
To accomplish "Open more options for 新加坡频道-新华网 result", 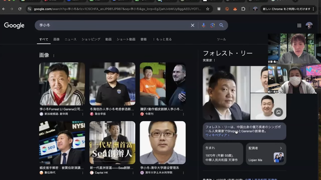I will click(x=83, y=114).
